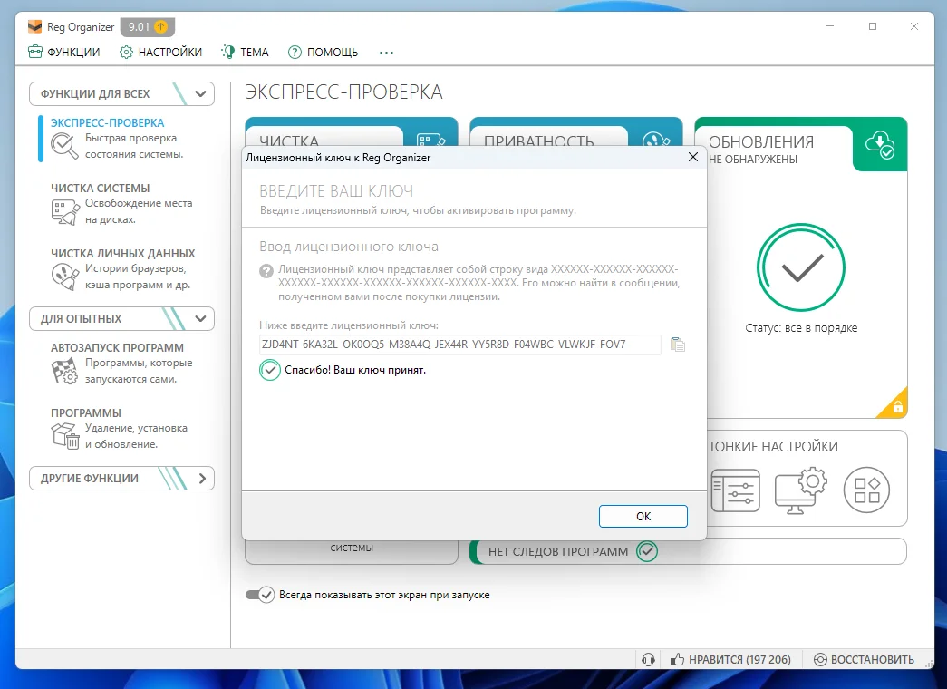
Task: Click the ПРИВАТНОСТЬ card title
Action: (538, 141)
